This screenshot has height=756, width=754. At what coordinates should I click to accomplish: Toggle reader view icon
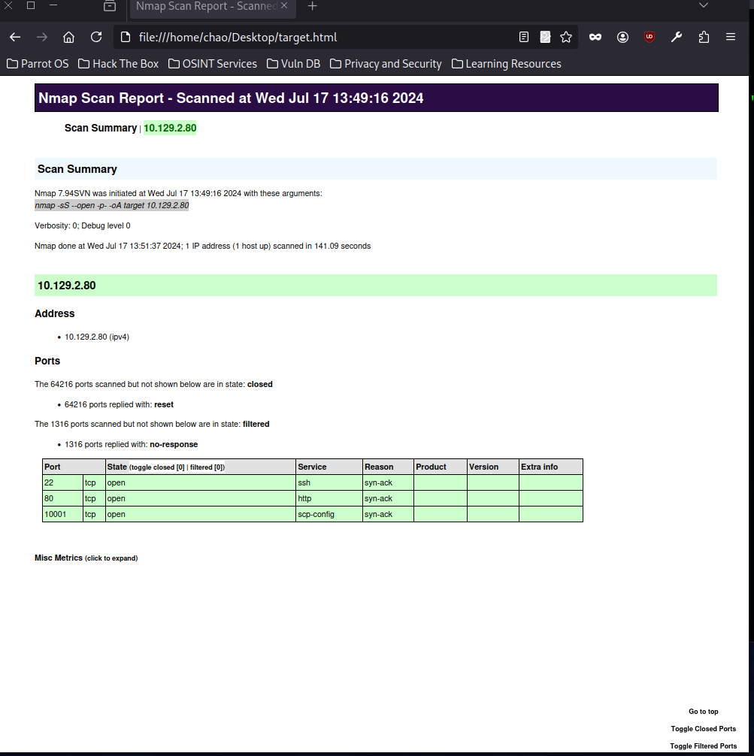(x=524, y=37)
